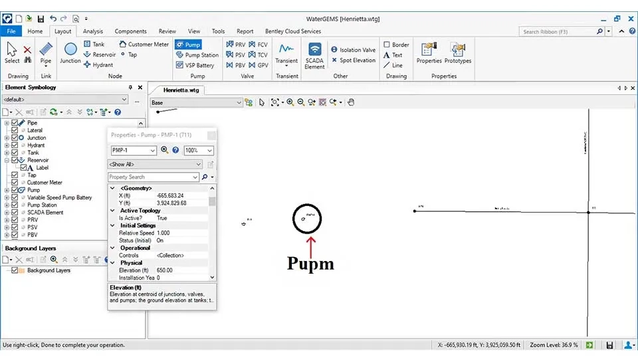Select the Transient element tool
The height and width of the screenshot is (364, 638).
[286, 52]
